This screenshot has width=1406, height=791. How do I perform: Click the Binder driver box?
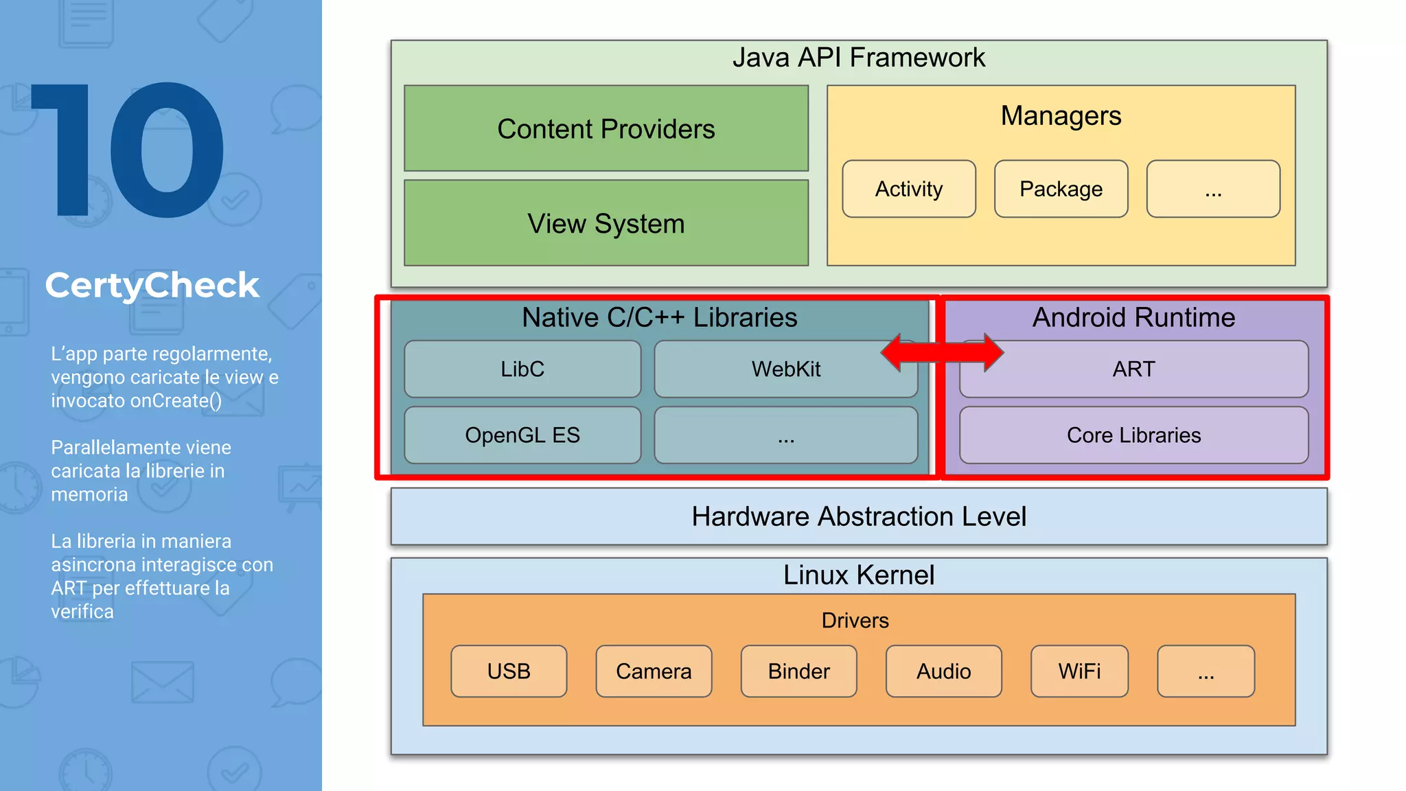798,671
